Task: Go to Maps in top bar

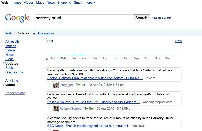Action: pos(40,3)
